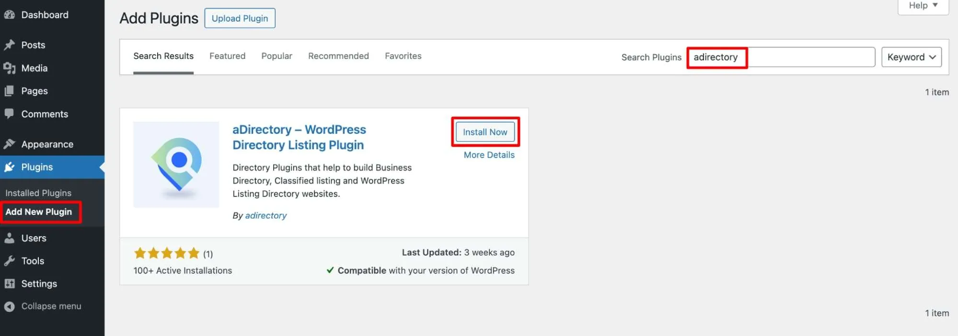Open the Appearance paintbrush icon
This screenshot has width=958, height=336.
(x=9, y=144)
